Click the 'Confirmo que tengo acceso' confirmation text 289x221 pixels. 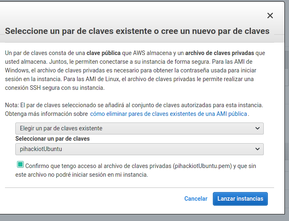point(136,170)
